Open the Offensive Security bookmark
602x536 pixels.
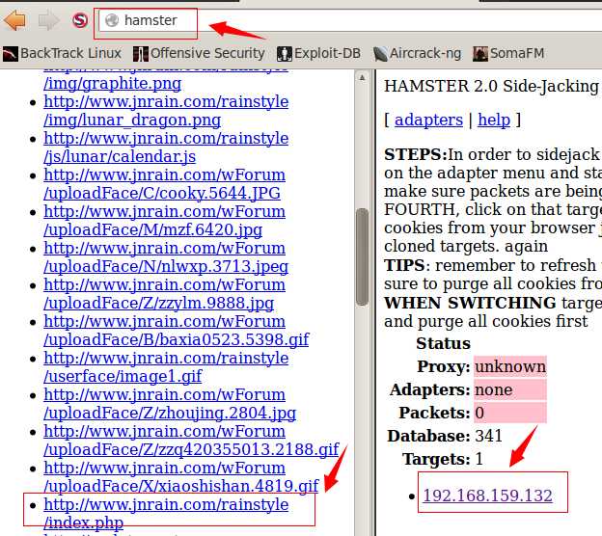click(199, 53)
